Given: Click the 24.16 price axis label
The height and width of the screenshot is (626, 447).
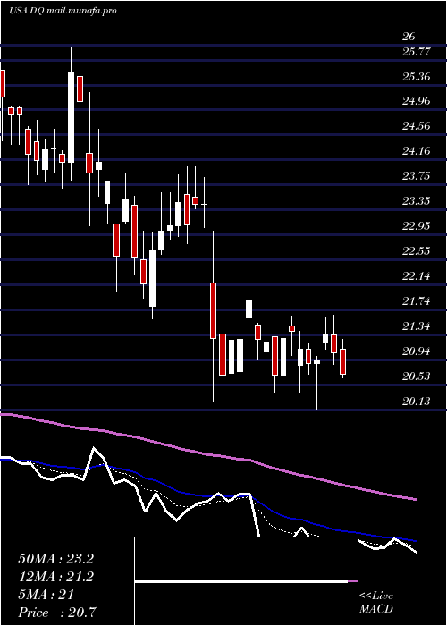Looking at the screenshot, I should coord(417,151).
